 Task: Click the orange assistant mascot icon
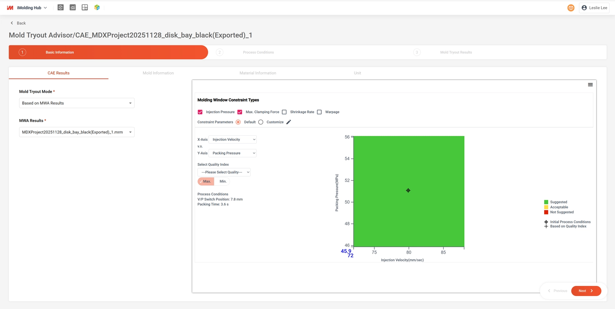571,8
